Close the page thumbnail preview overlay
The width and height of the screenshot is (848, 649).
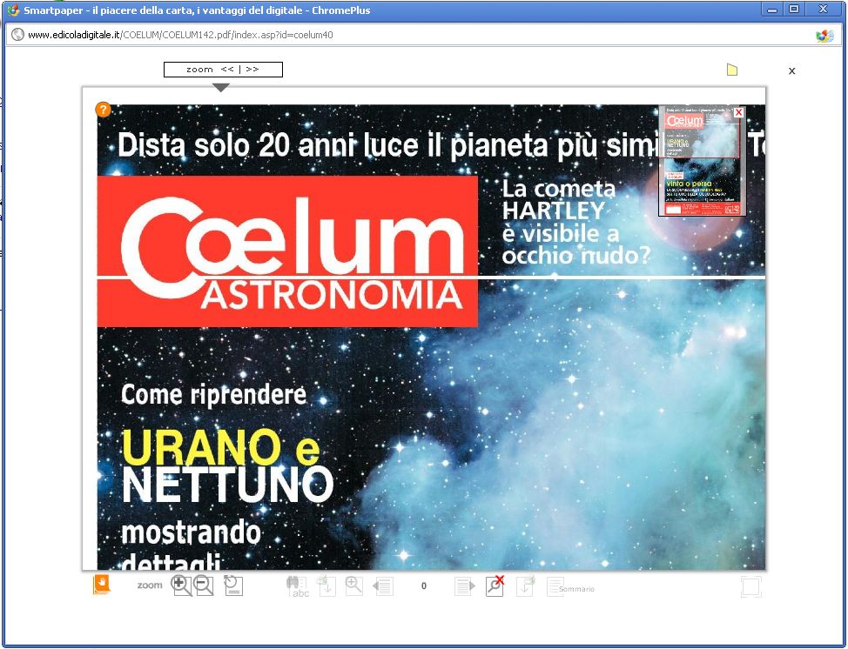click(738, 112)
